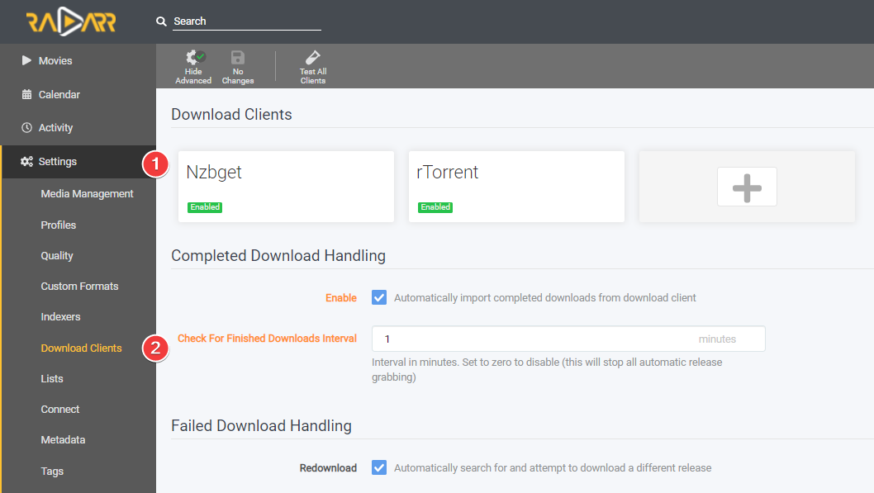Click the plus card to add a download client
Screen dimensions: 874x493
746,187
